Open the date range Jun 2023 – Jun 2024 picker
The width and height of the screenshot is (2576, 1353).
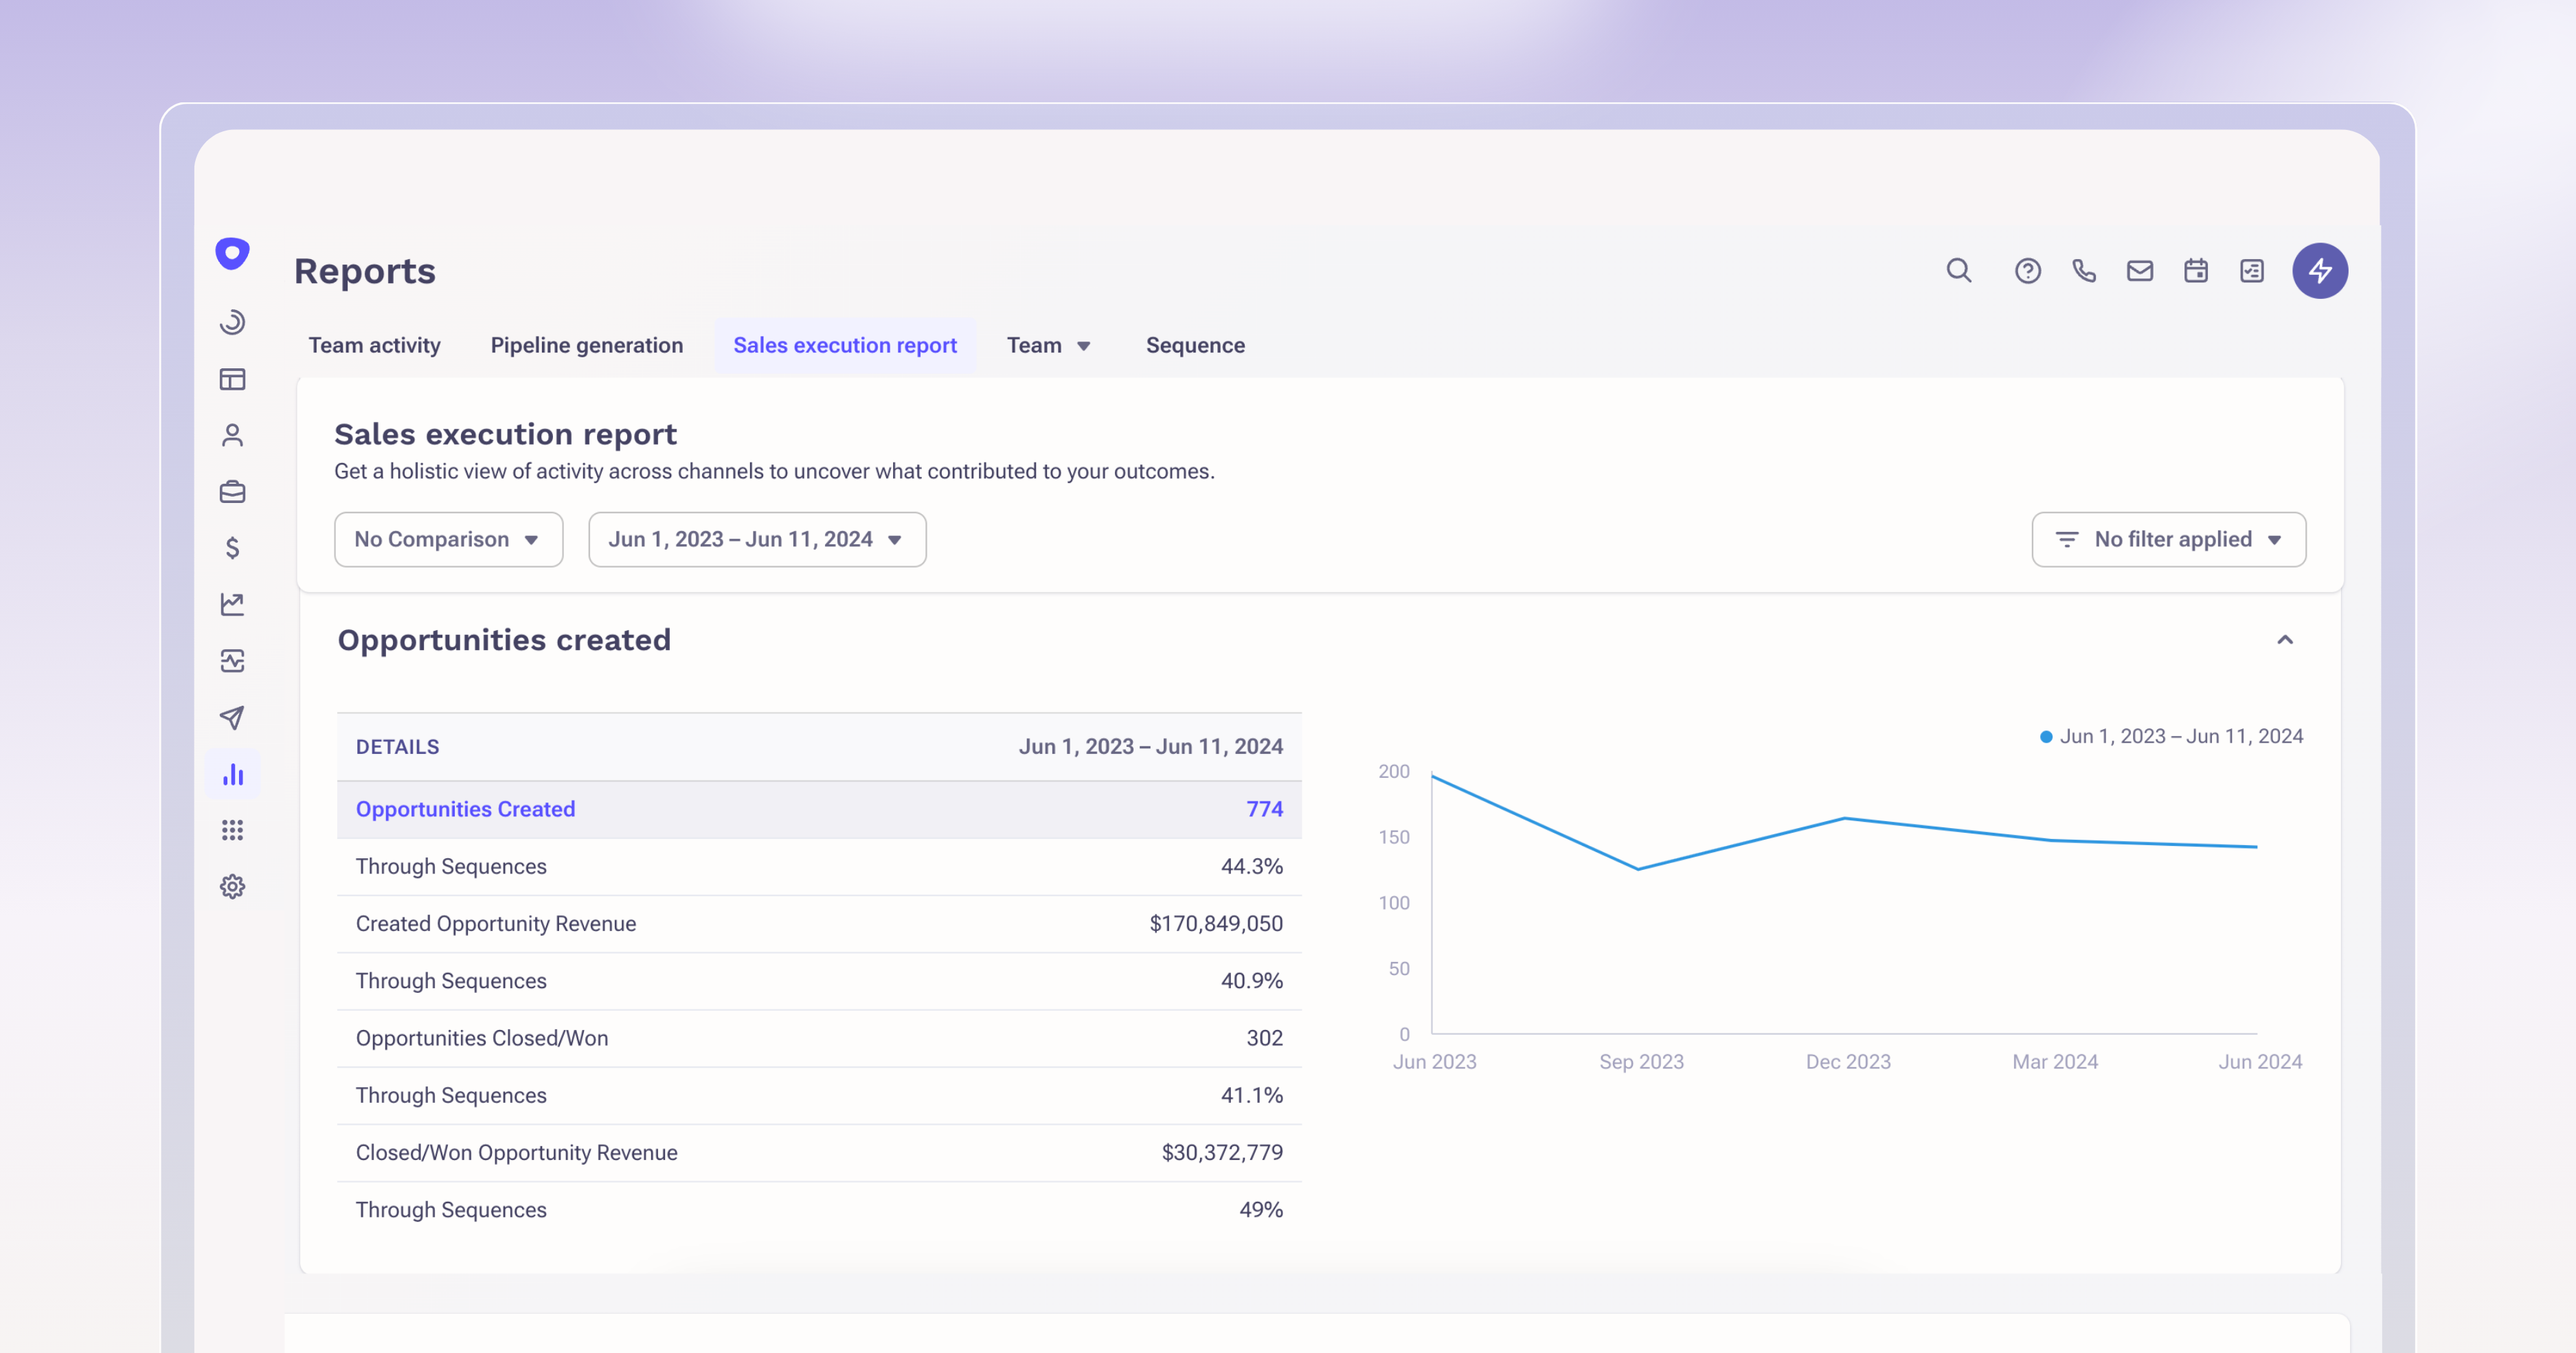point(757,539)
